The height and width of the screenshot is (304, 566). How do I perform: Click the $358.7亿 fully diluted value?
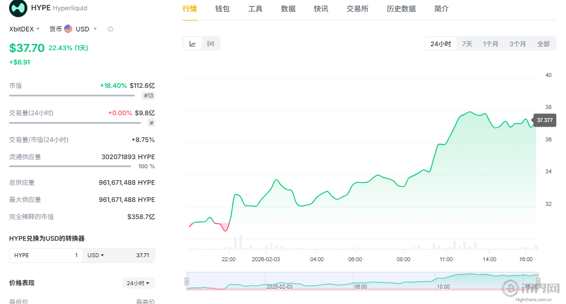click(x=141, y=217)
